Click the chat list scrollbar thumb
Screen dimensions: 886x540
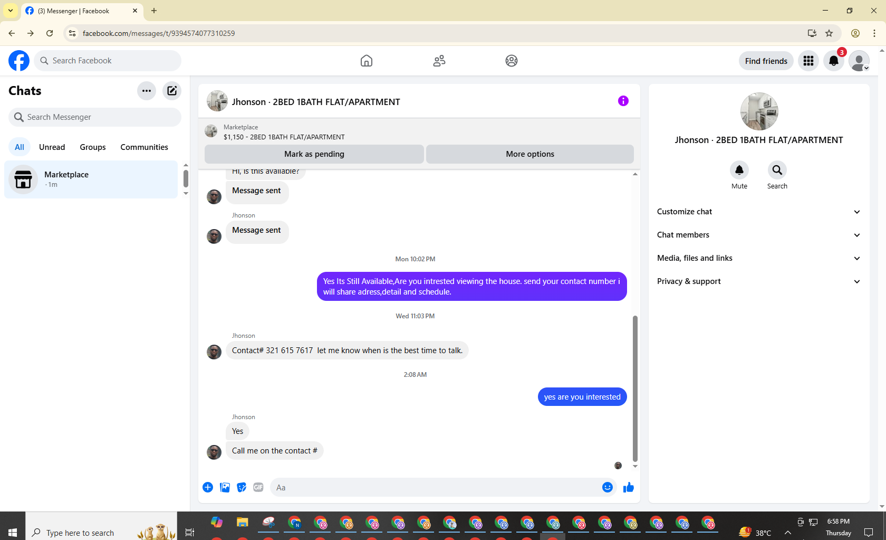(186, 178)
